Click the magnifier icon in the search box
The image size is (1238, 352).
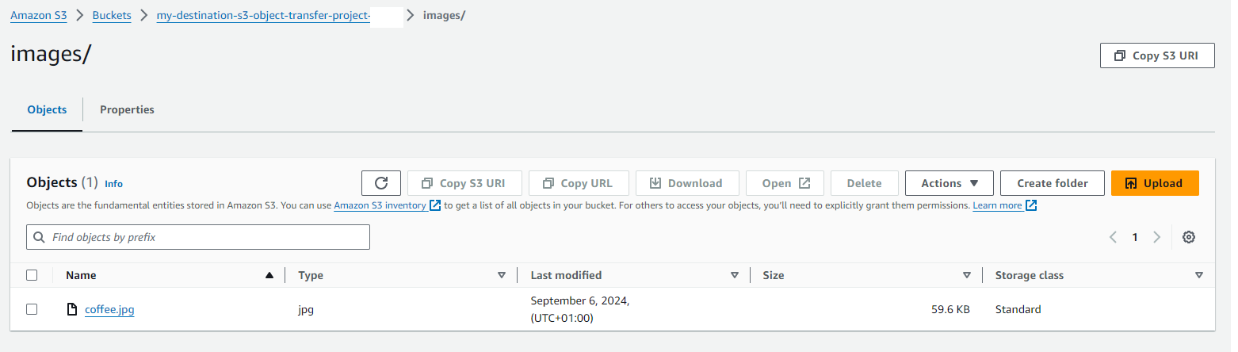[x=40, y=237]
